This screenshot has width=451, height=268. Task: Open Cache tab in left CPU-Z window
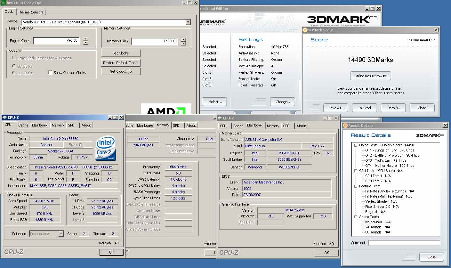23,125
